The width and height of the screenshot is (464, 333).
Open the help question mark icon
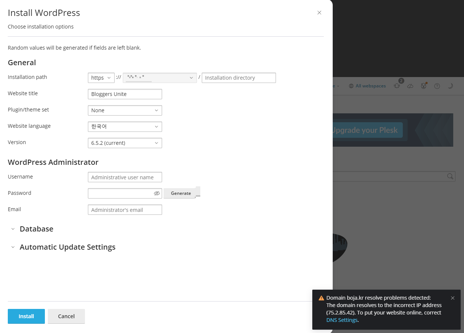point(437,86)
